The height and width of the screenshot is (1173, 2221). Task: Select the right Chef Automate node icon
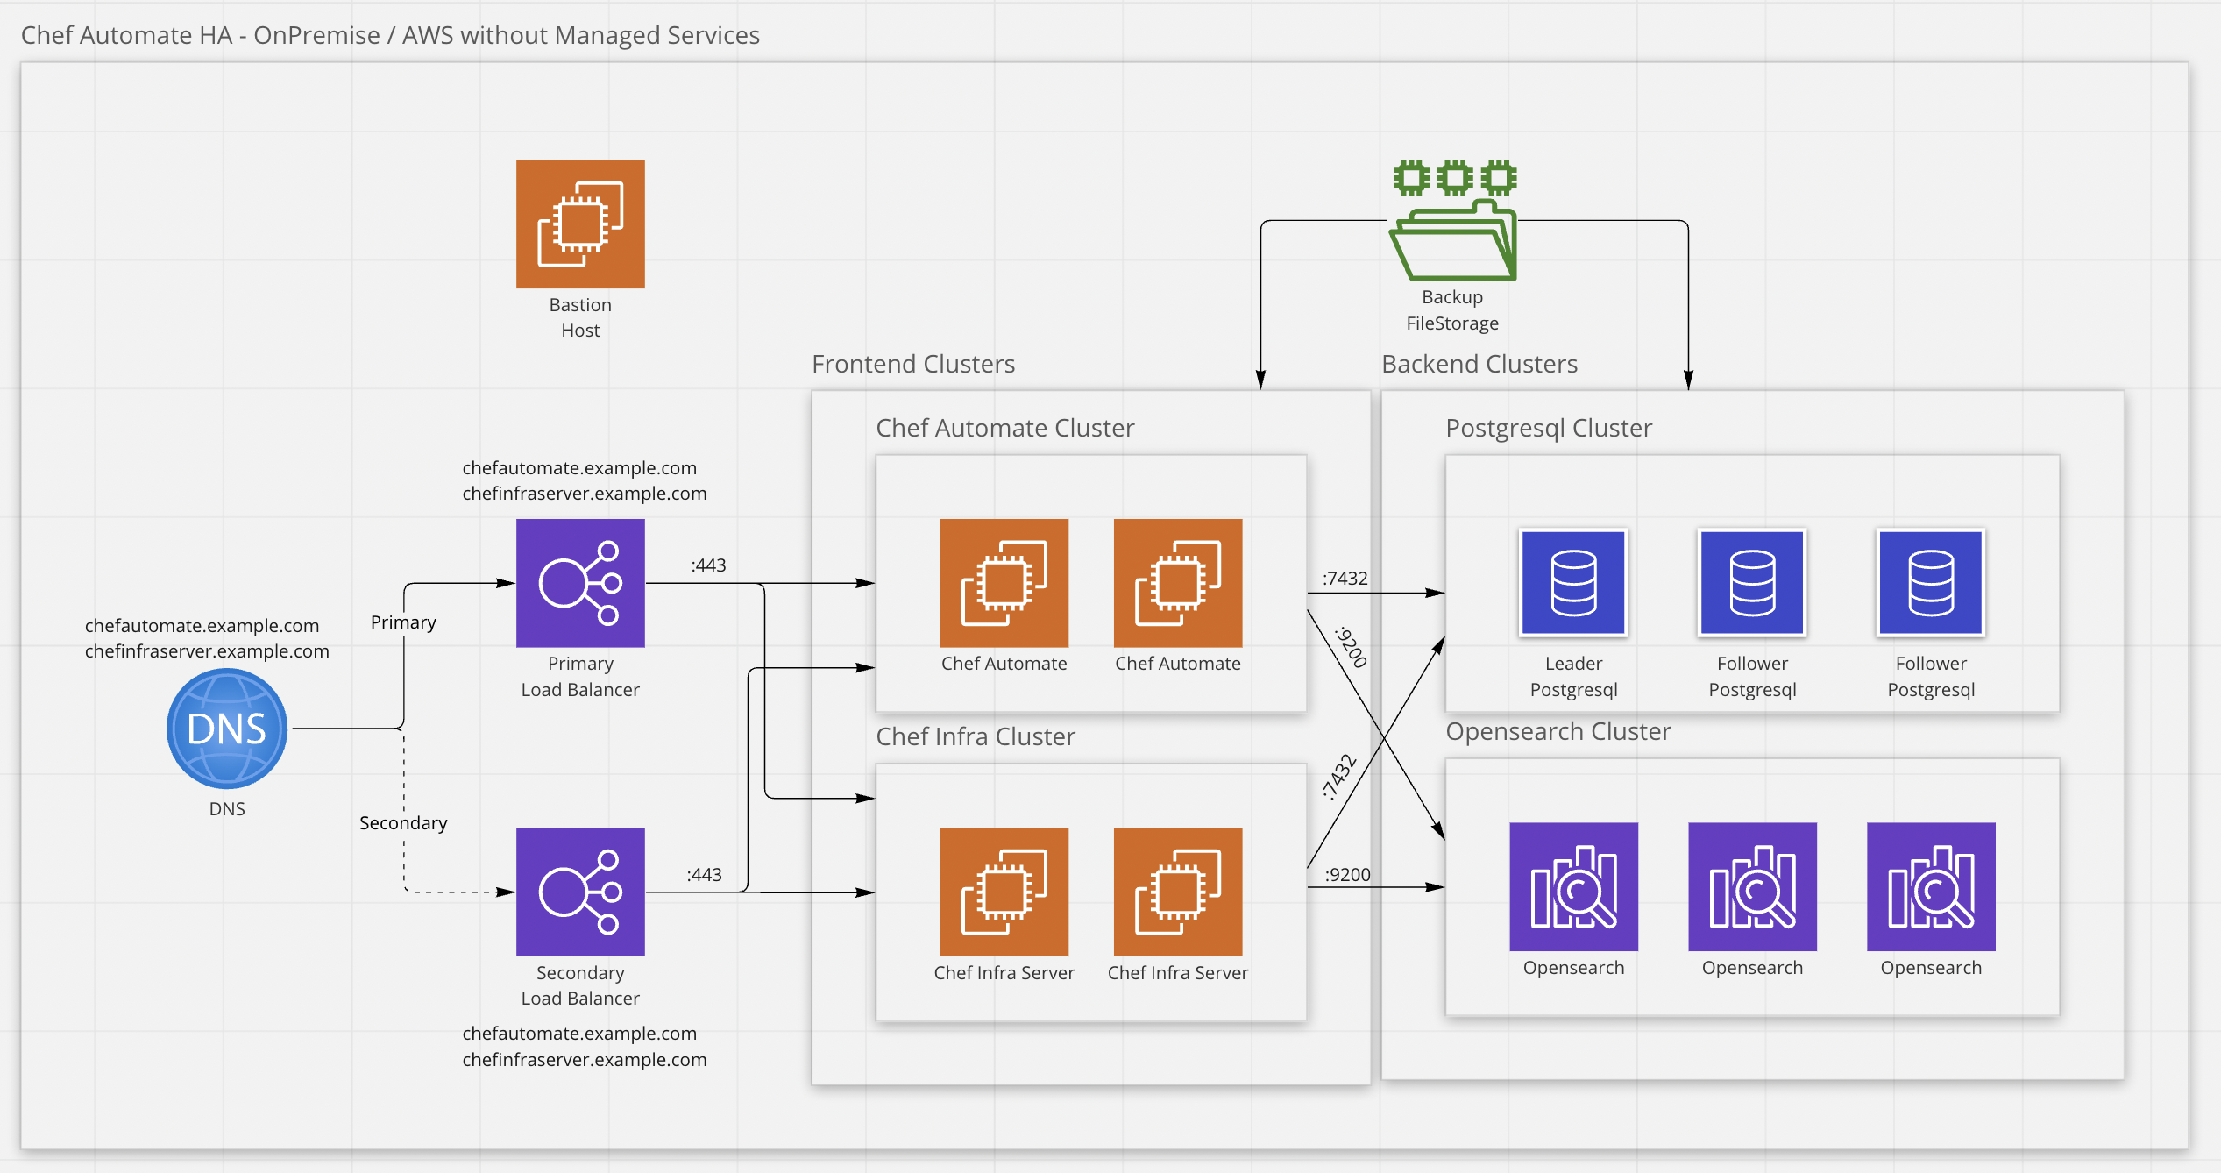(1178, 583)
